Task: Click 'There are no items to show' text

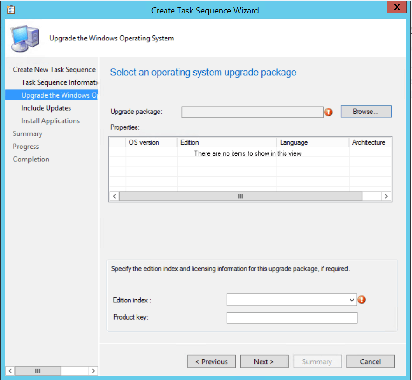Action: (248, 153)
